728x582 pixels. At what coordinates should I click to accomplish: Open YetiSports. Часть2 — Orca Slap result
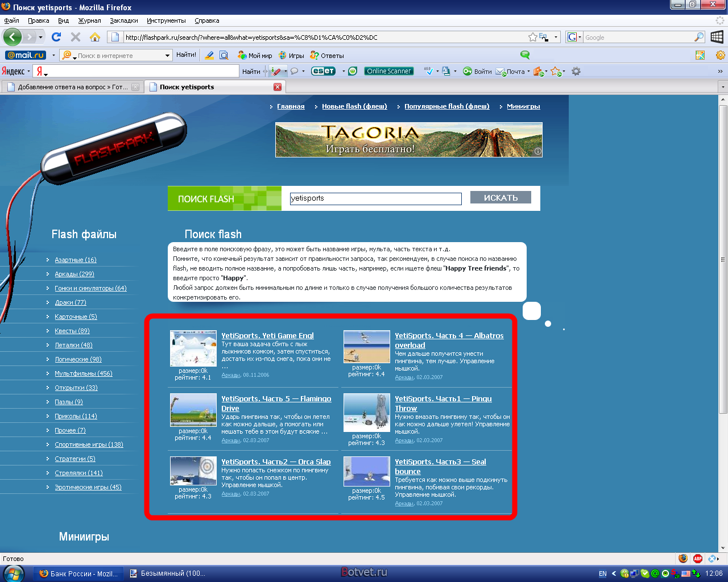pos(276,462)
